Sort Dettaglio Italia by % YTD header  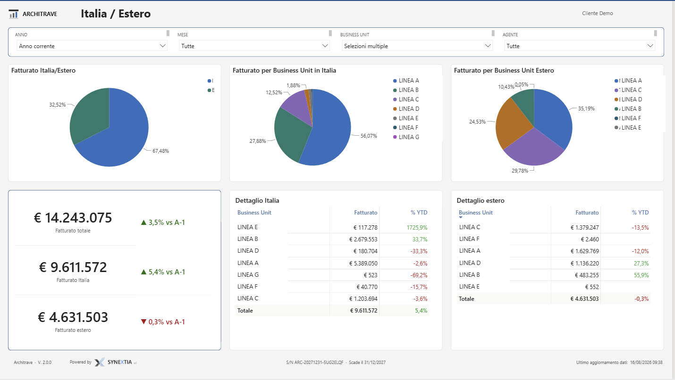419,213
